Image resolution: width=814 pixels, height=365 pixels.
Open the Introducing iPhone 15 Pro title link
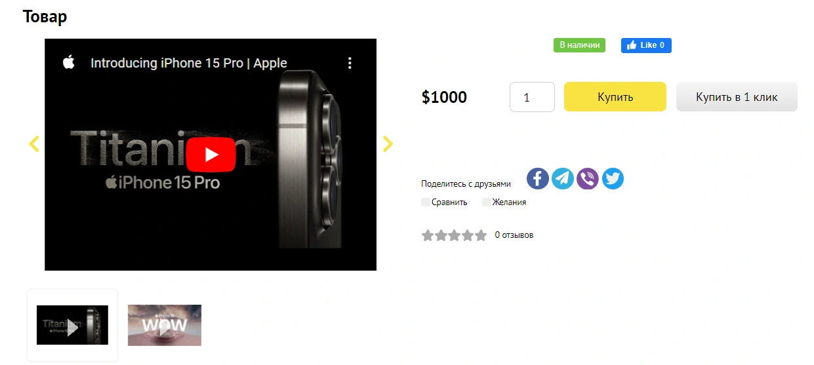click(189, 63)
